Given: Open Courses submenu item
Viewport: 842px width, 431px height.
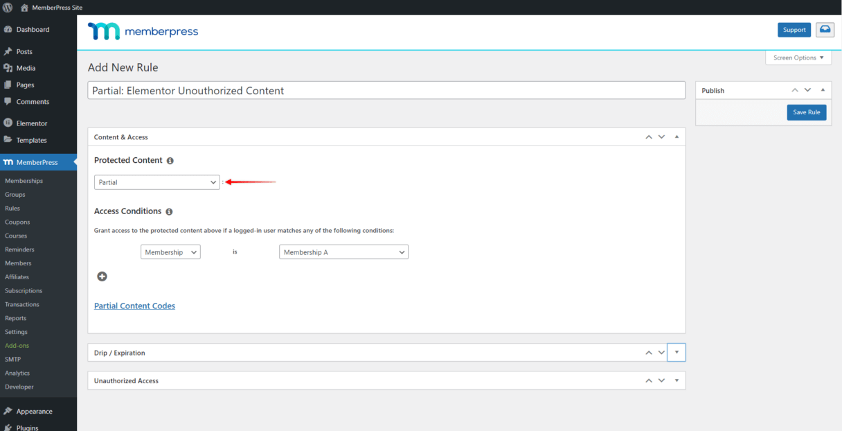Looking at the screenshot, I should [x=16, y=236].
